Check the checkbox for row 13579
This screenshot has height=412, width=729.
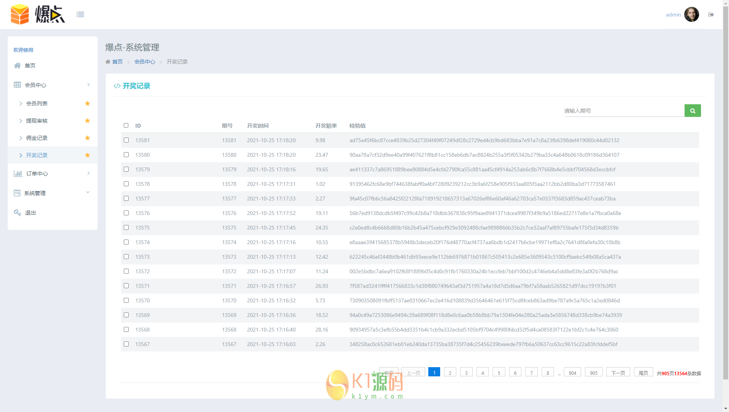126,169
